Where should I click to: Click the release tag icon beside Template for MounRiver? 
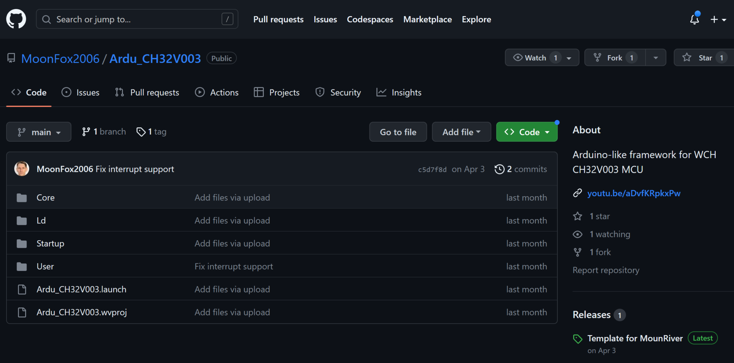click(x=577, y=338)
